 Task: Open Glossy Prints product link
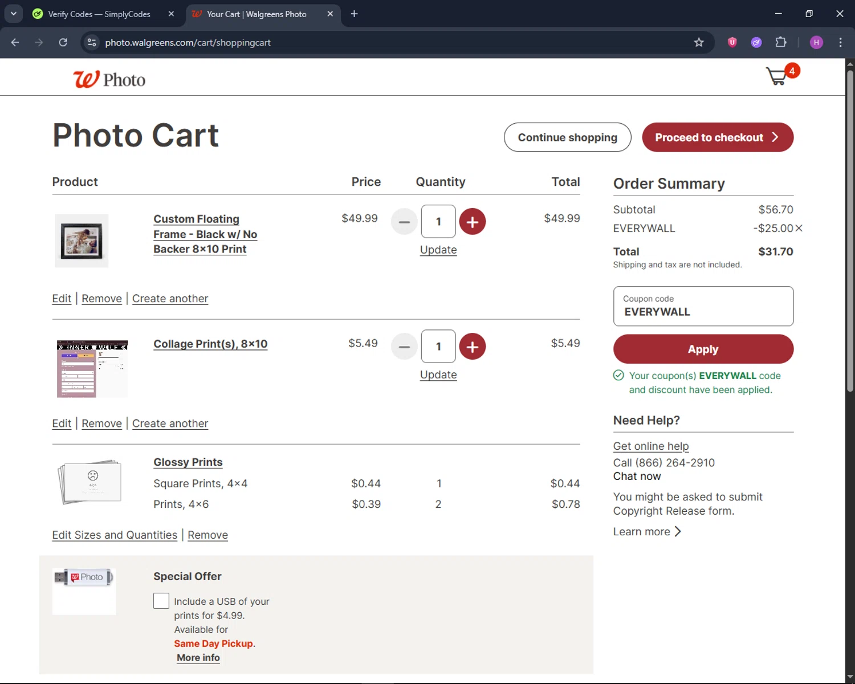pos(188,462)
